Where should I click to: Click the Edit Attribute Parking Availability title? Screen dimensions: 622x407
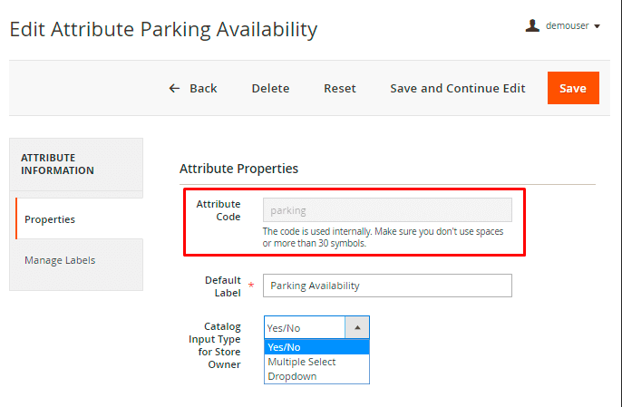pos(163,29)
